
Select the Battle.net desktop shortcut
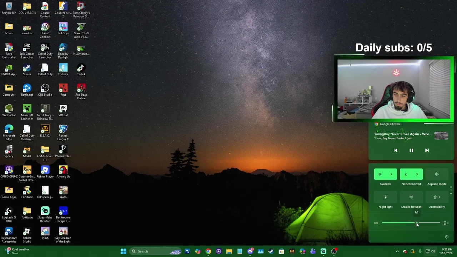27,90
